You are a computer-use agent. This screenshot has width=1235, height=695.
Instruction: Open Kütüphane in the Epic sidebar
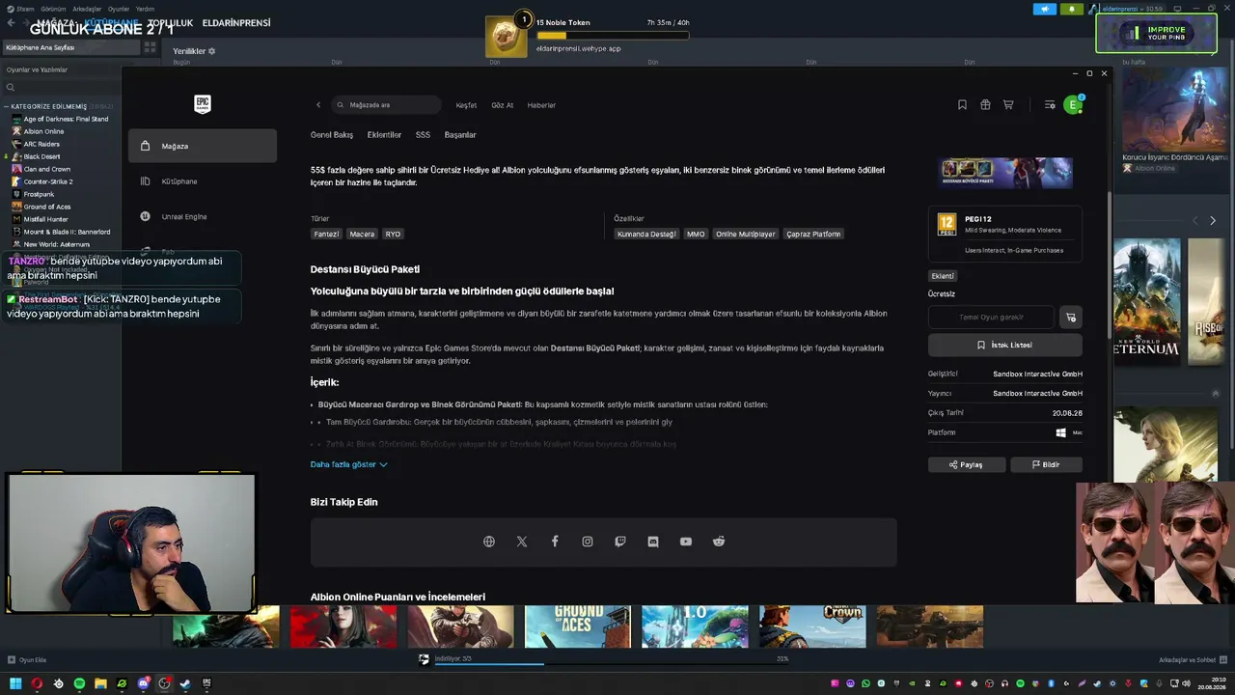[x=203, y=181]
